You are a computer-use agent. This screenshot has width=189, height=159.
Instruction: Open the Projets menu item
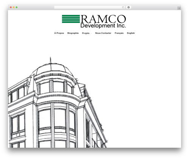[x=86, y=33]
